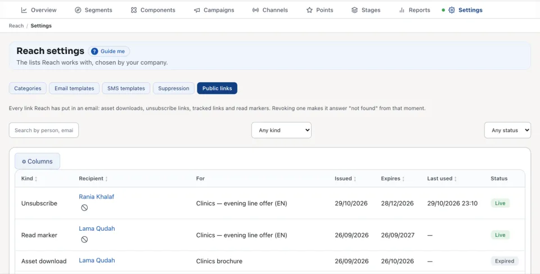Screen dimensions: 540x274
Task: Click the Settings gear icon
Action: [452, 10]
